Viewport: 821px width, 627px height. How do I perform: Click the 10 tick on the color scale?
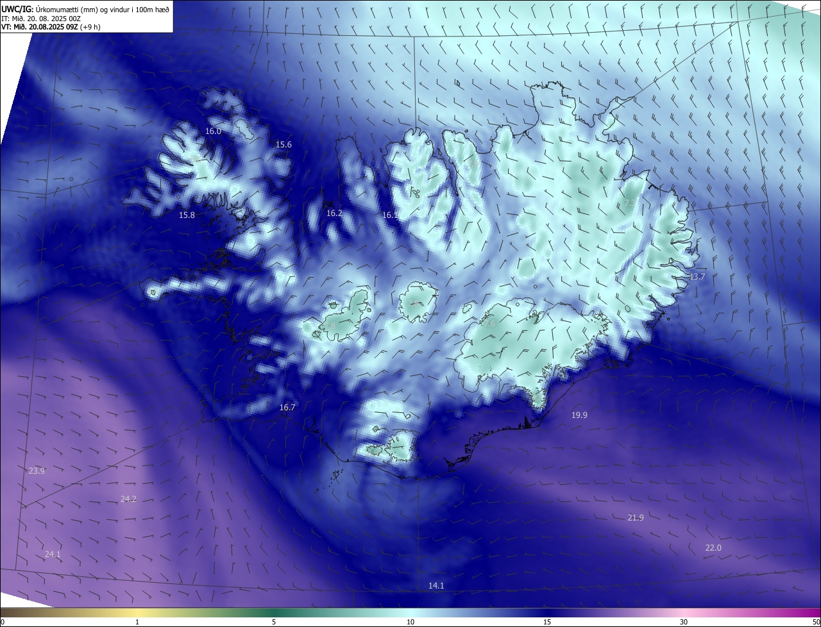click(x=410, y=623)
